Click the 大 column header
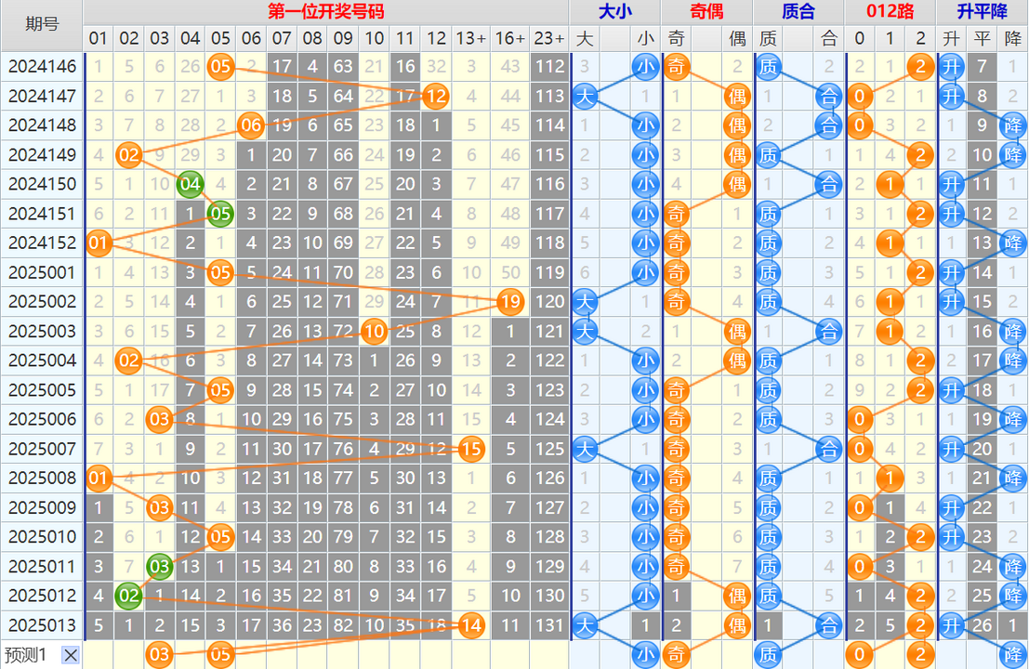 584,38
